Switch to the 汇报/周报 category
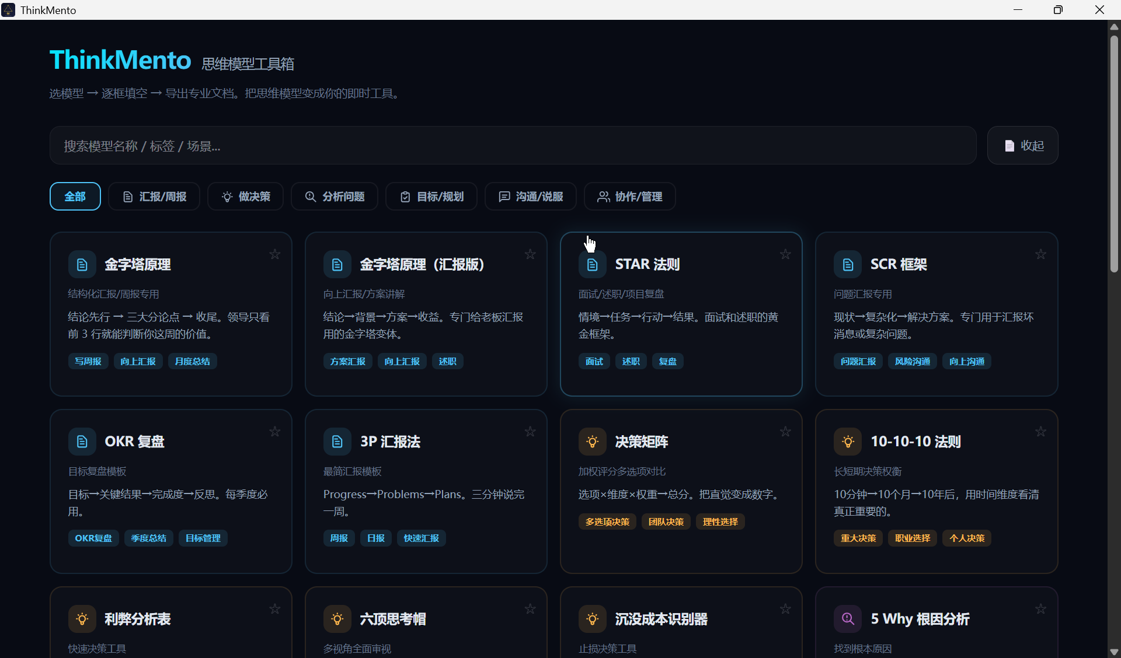1121x658 pixels. 154,197
